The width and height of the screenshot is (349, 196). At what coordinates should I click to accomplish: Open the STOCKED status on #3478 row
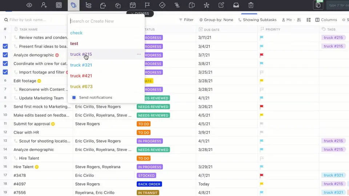pos(146,175)
